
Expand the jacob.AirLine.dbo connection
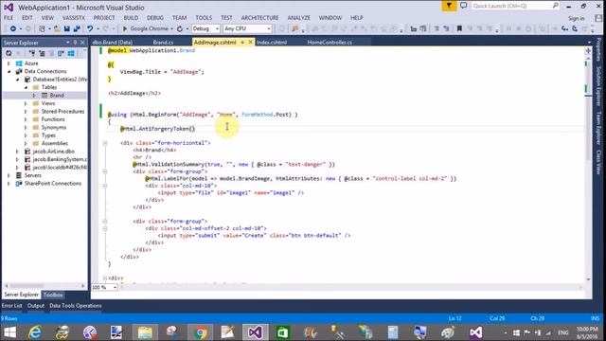[17, 152]
